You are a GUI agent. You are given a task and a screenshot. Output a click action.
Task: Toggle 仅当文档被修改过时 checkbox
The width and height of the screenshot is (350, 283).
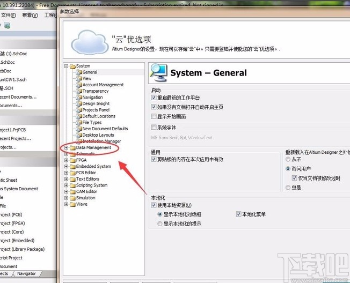294,178
